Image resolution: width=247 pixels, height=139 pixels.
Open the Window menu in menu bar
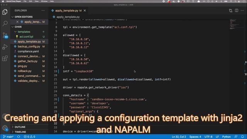coord(44,1)
